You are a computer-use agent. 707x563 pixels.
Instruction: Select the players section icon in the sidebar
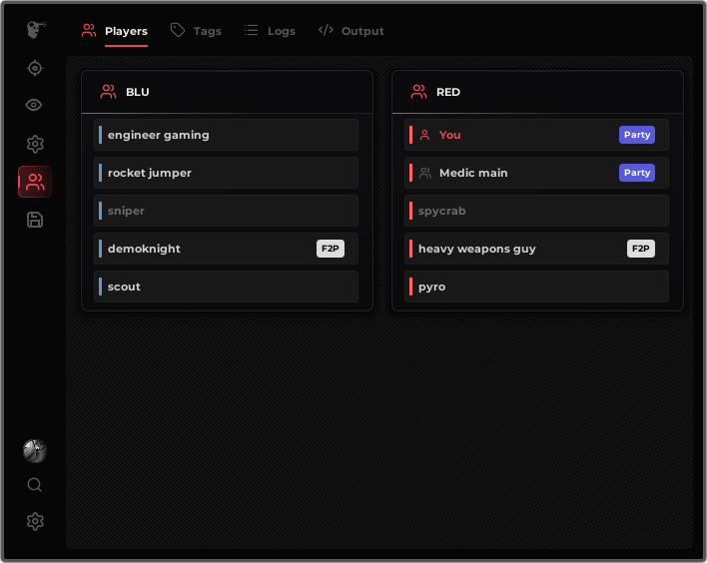click(x=35, y=182)
